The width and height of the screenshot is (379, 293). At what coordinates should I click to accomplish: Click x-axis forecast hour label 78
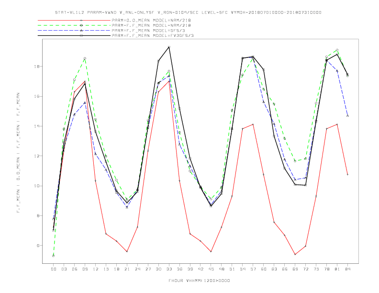(x=326, y=269)
